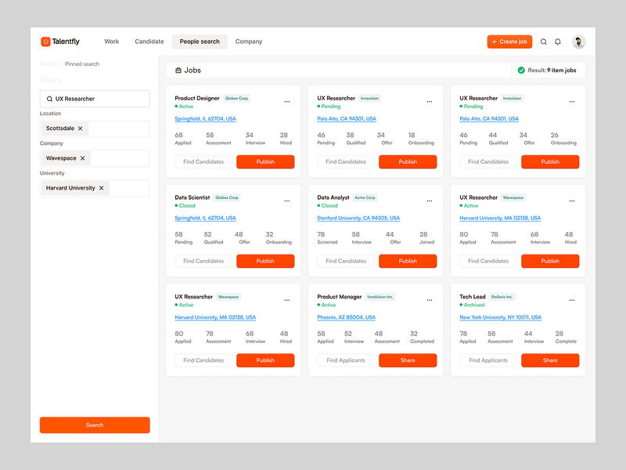This screenshot has width=626, height=470.
Task: Open the Stanford University address link
Action: (358, 218)
